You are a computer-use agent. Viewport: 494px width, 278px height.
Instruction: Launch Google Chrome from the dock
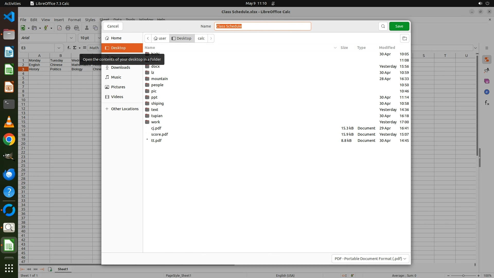point(9,140)
